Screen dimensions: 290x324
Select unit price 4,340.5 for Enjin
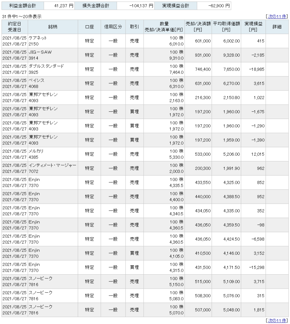tap(176, 214)
